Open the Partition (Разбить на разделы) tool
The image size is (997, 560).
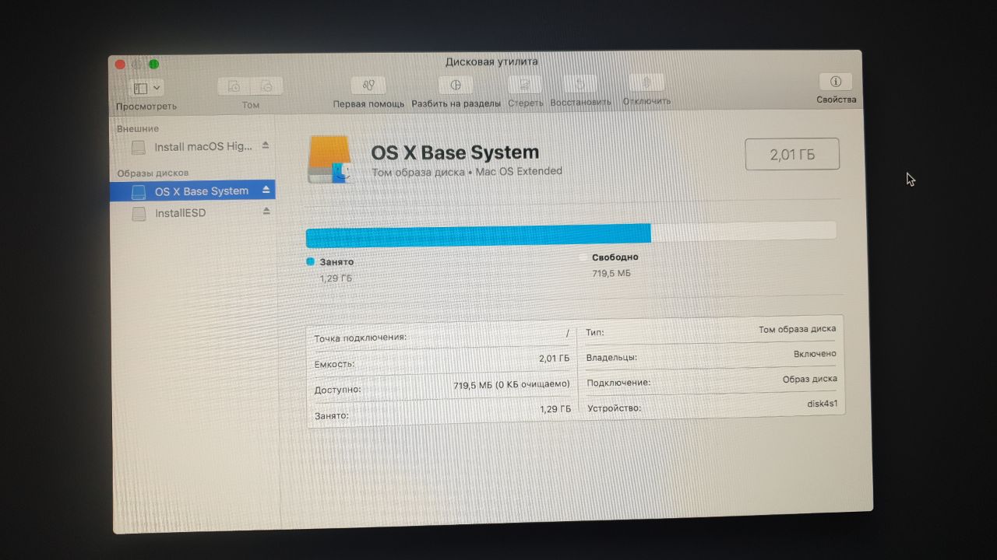[x=456, y=85]
